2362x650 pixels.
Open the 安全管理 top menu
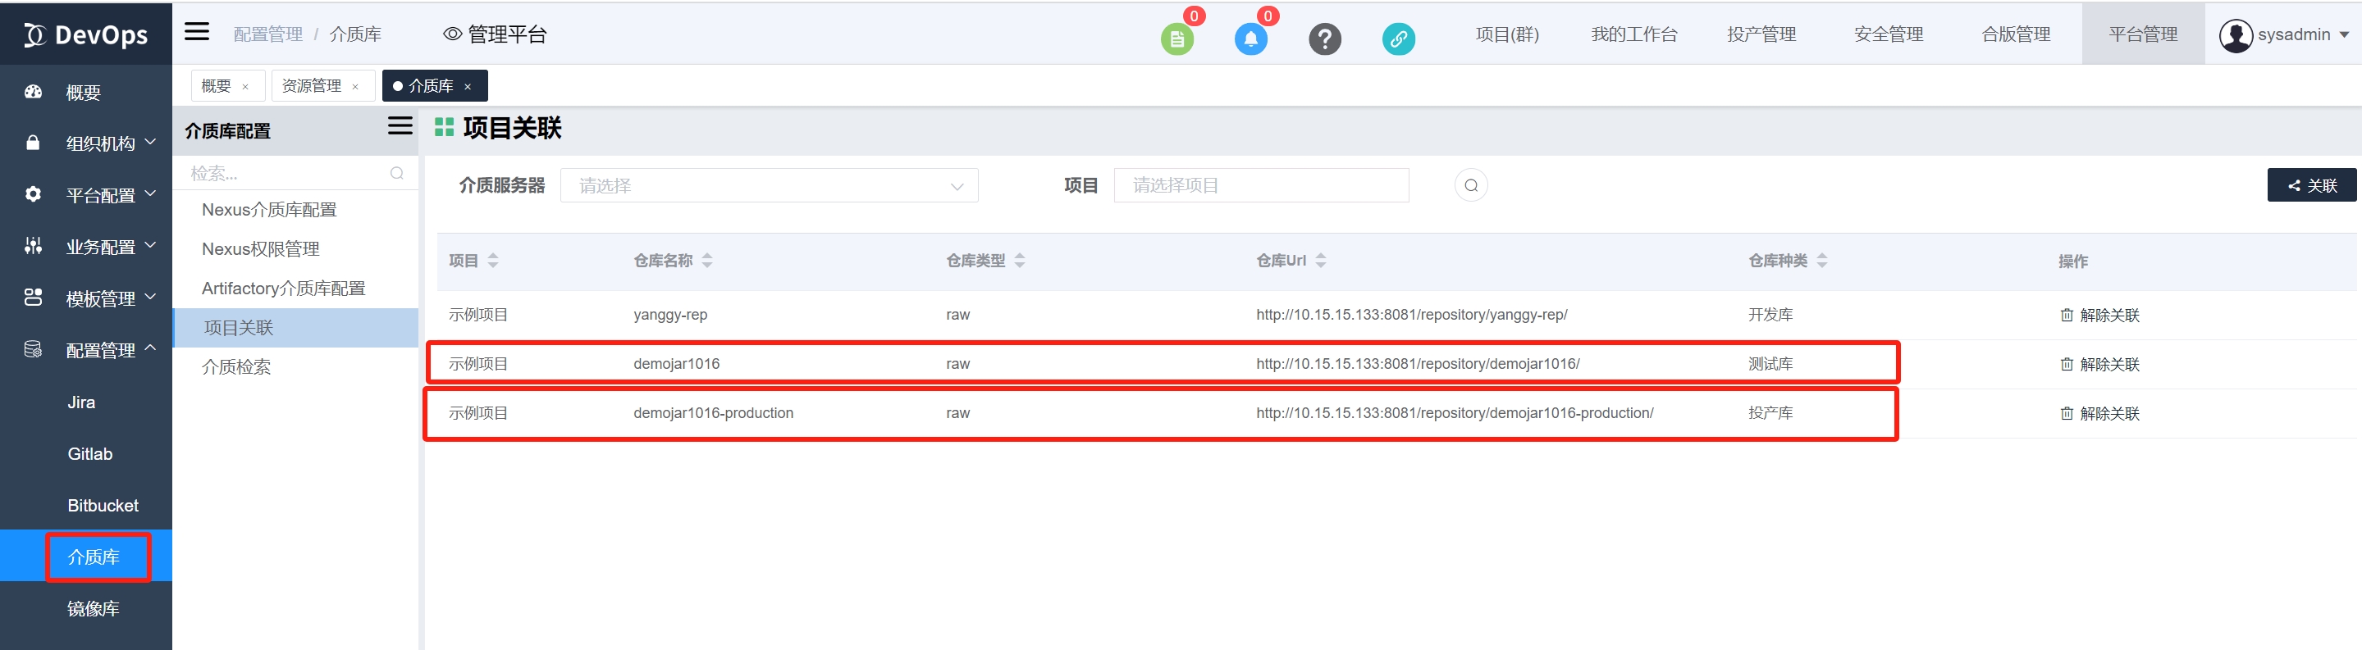click(1888, 34)
